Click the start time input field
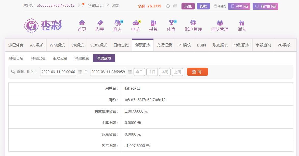299x156 pixels. (x=58, y=72)
